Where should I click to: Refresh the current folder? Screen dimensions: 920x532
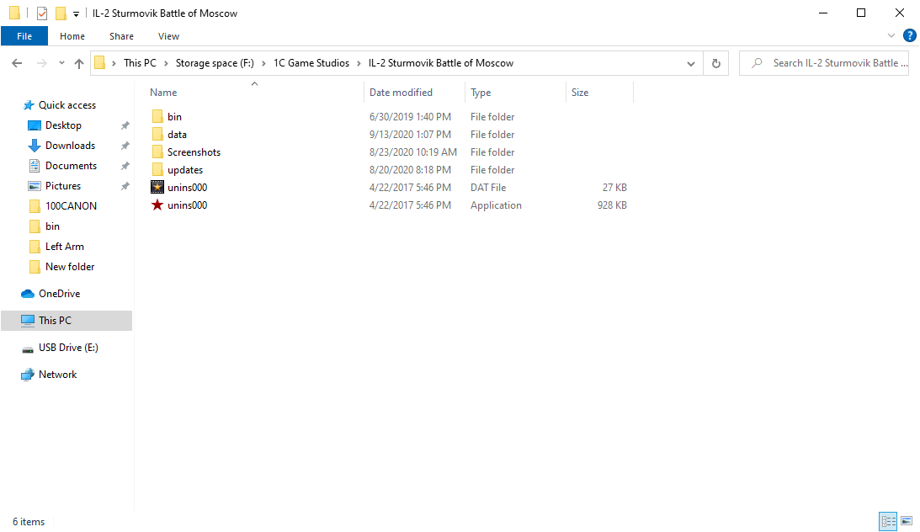[715, 63]
